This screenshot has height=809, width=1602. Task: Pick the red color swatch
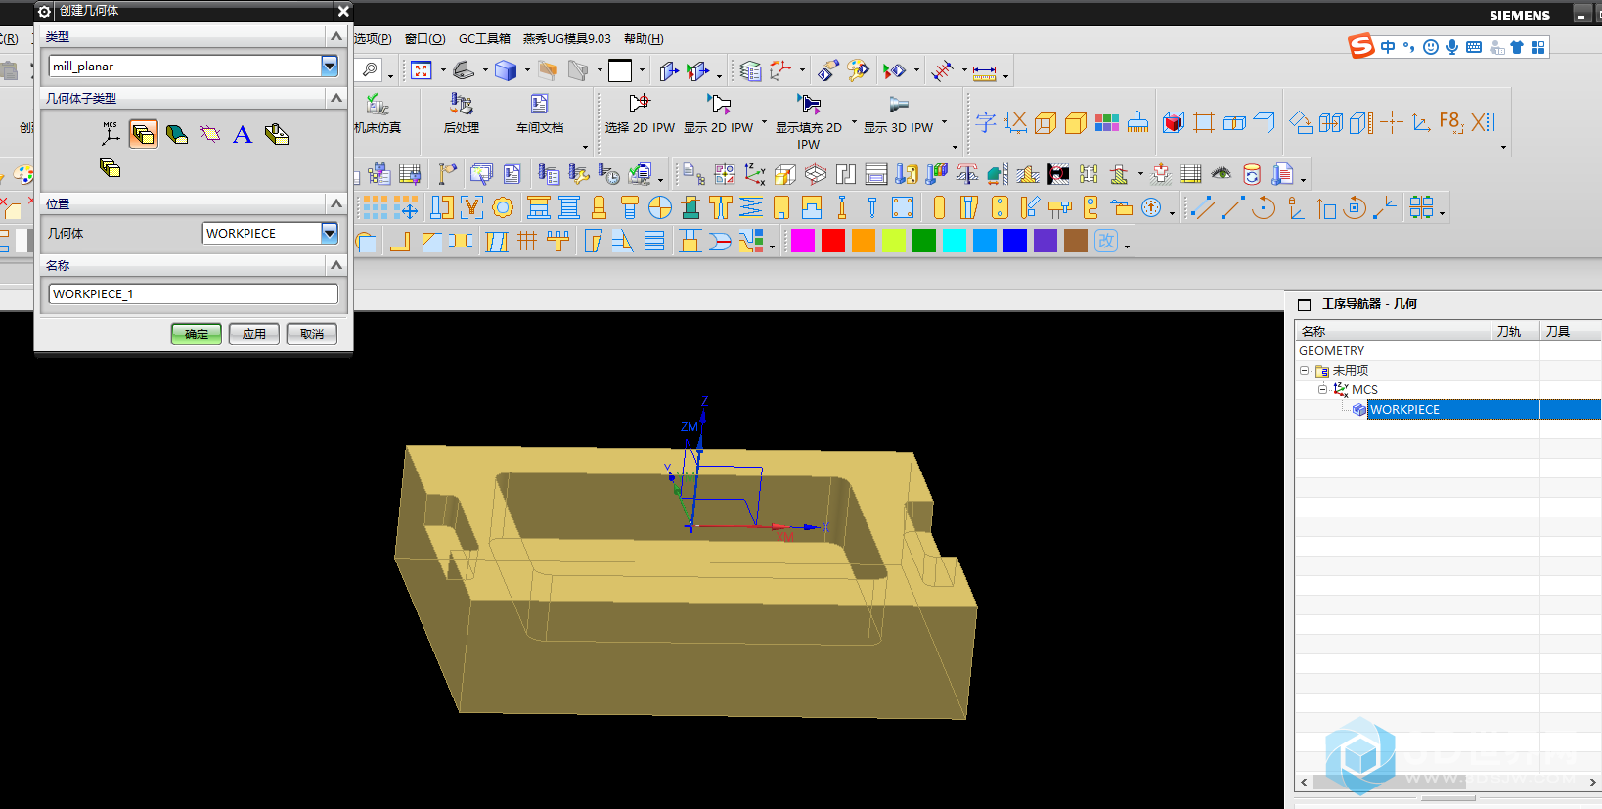(833, 241)
